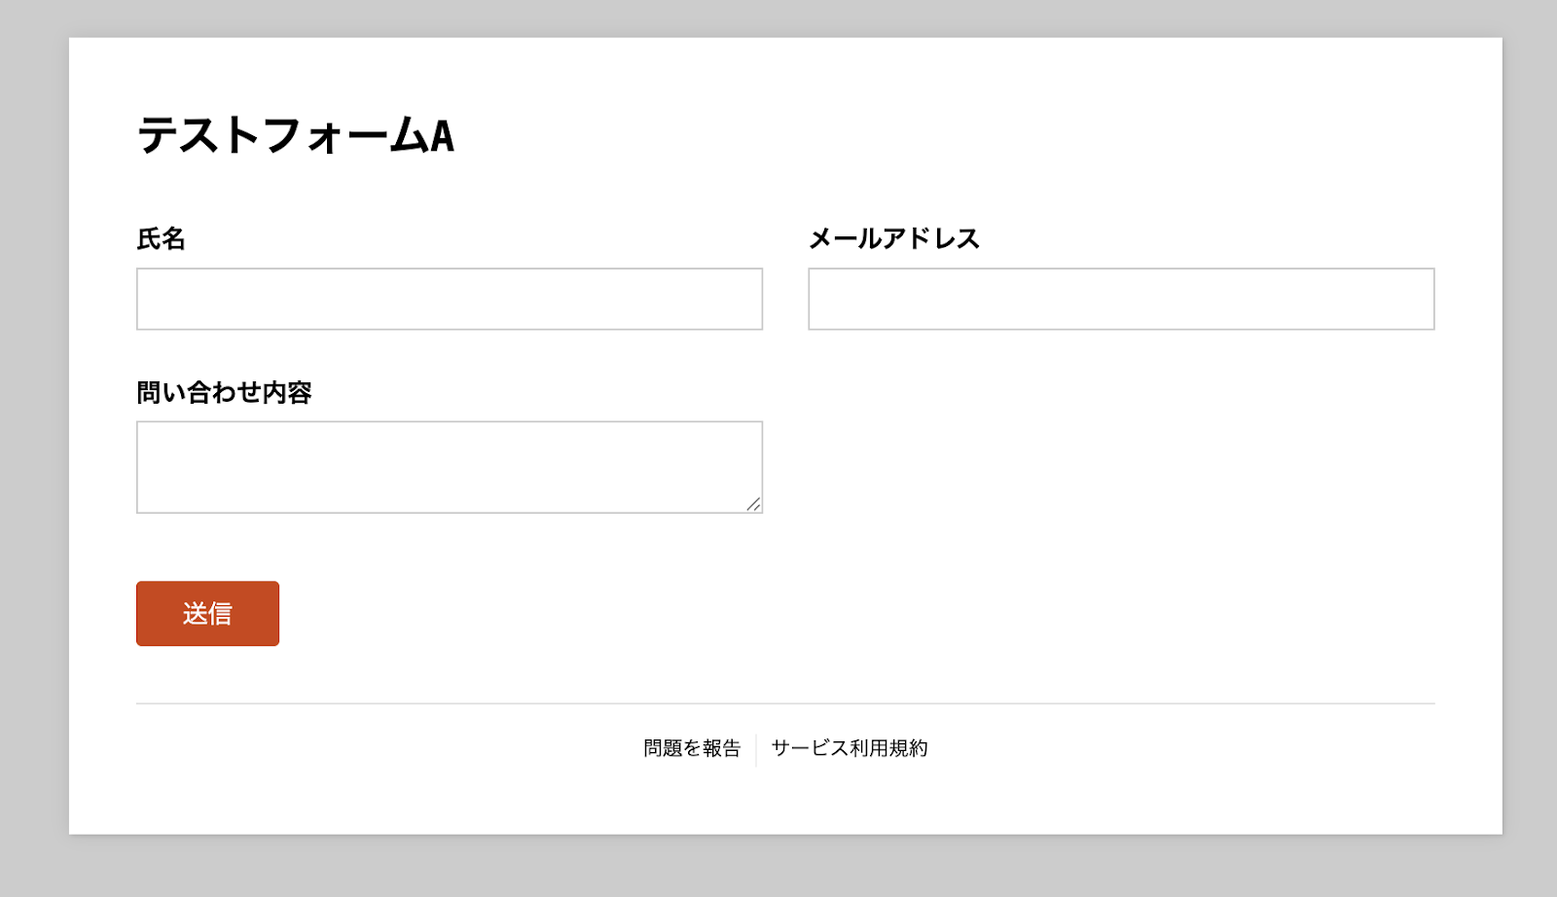Click the vertical separator between footer links
This screenshot has height=897, width=1557.
(x=756, y=750)
